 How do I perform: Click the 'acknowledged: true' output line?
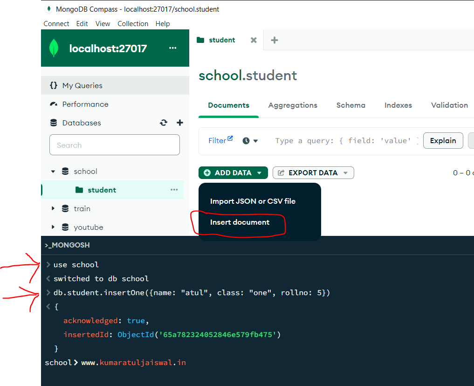106,320
